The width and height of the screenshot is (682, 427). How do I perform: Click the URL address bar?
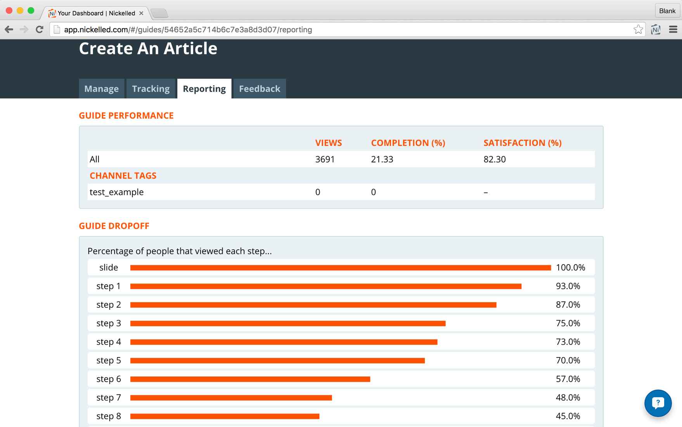click(x=347, y=29)
